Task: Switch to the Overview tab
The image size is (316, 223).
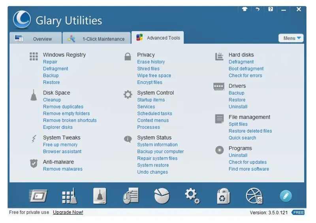Action: click(36, 38)
